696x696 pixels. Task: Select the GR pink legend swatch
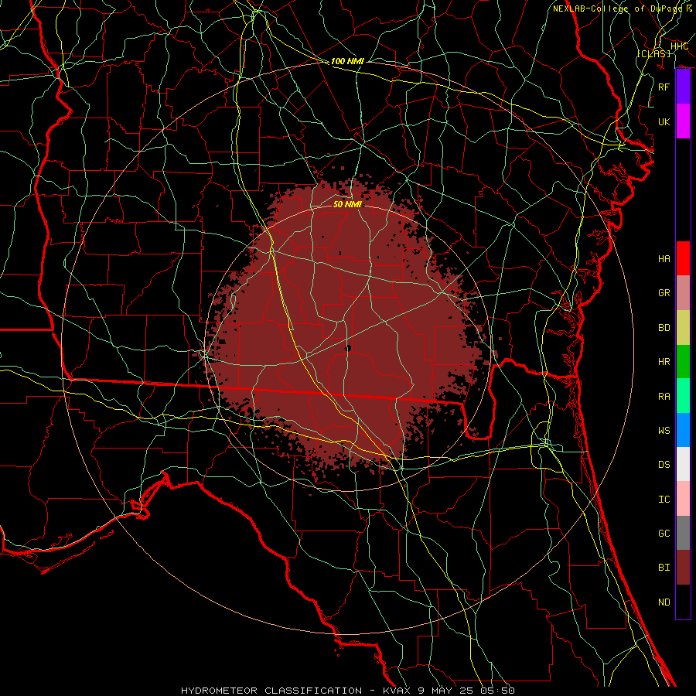(x=683, y=292)
